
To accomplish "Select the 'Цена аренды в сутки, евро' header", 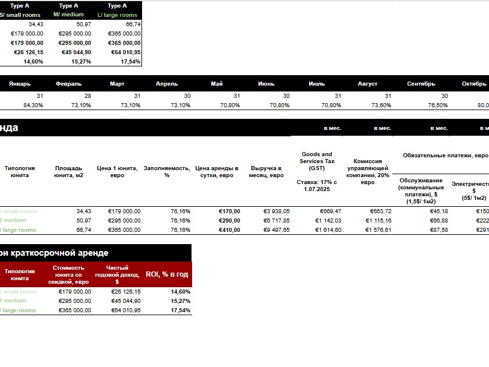I will (x=217, y=172).
